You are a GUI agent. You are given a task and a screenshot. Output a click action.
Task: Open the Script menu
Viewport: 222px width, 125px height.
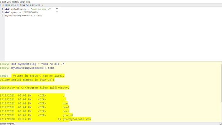pos(22,2)
